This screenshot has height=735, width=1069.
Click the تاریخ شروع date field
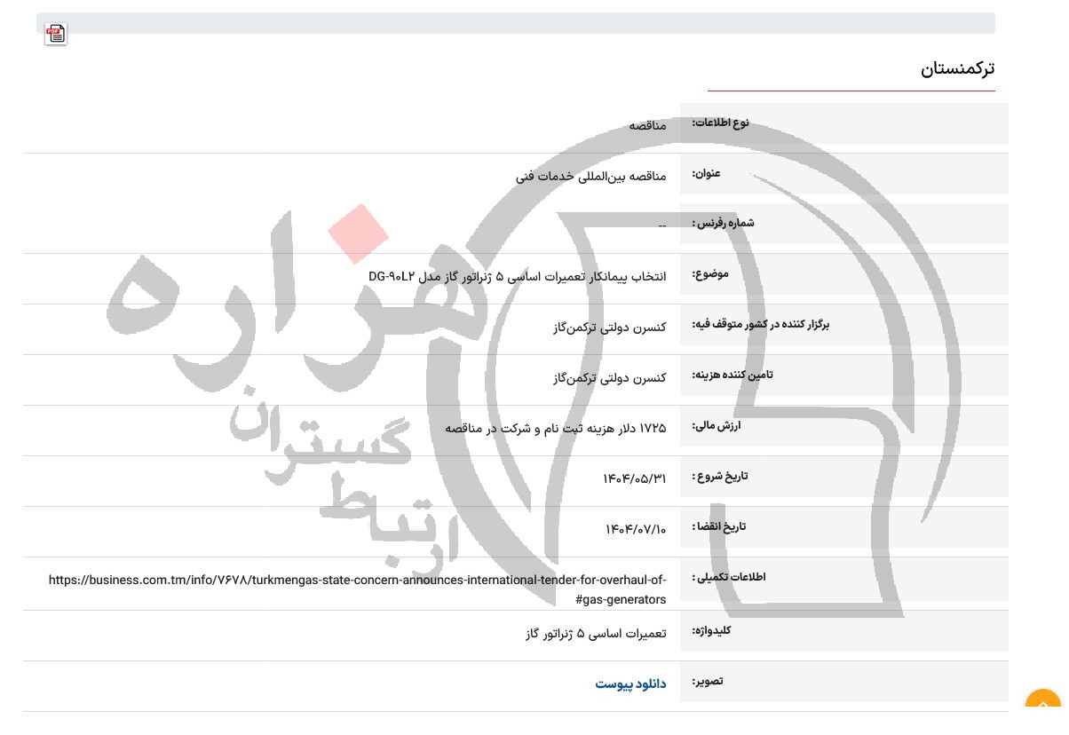click(721, 477)
